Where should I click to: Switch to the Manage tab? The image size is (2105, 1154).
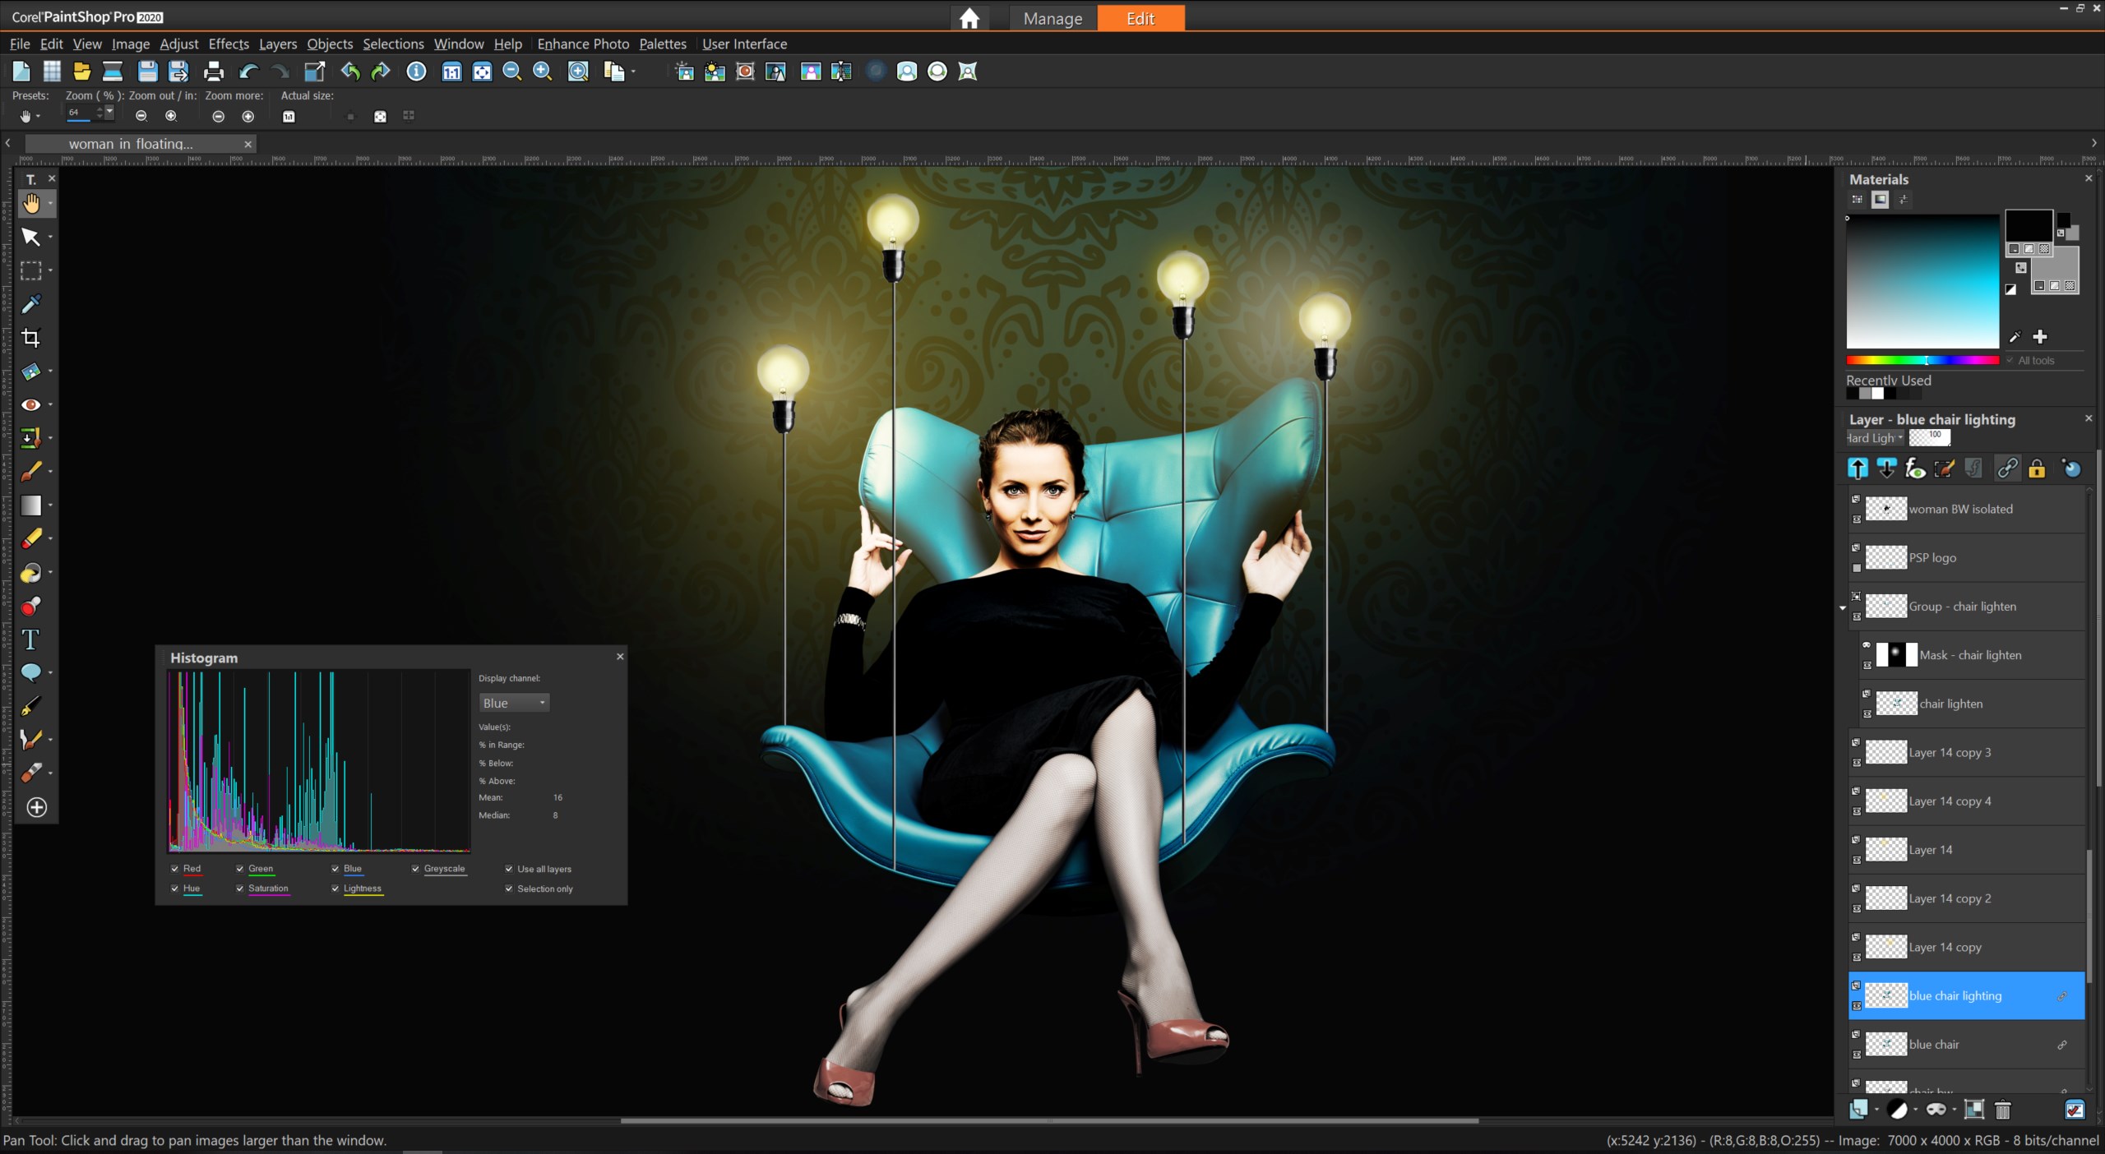pos(1052,18)
